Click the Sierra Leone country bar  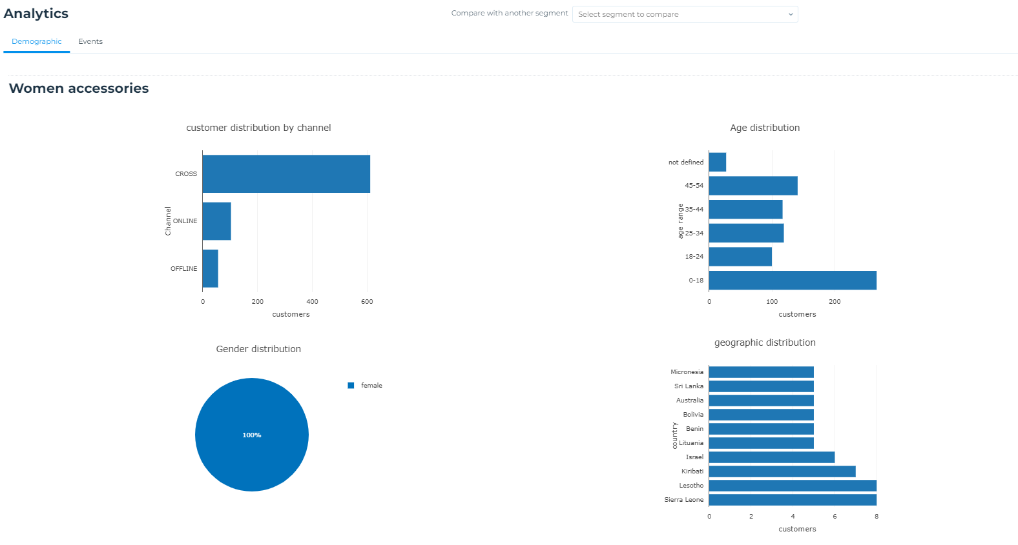coord(793,500)
